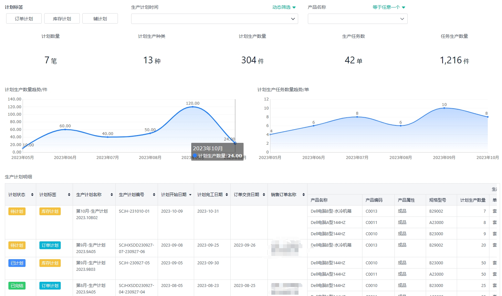Click the green 已完结 status tag
The width and height of the screenshot is (502, 296).
(17, 286)
